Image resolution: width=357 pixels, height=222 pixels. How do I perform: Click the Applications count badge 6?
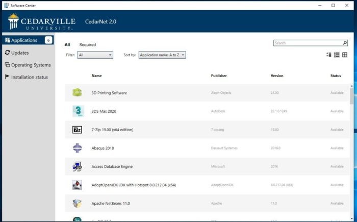click(x=48, y=40)
